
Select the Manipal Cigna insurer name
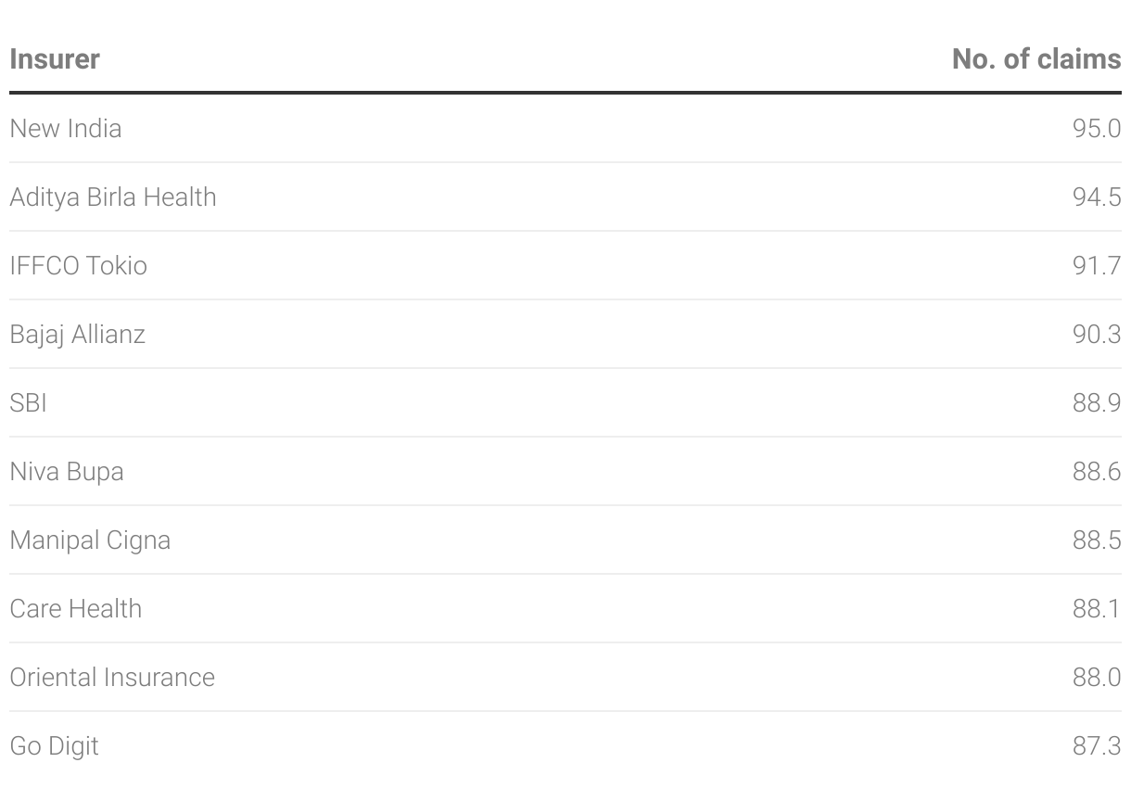point(90,540)
